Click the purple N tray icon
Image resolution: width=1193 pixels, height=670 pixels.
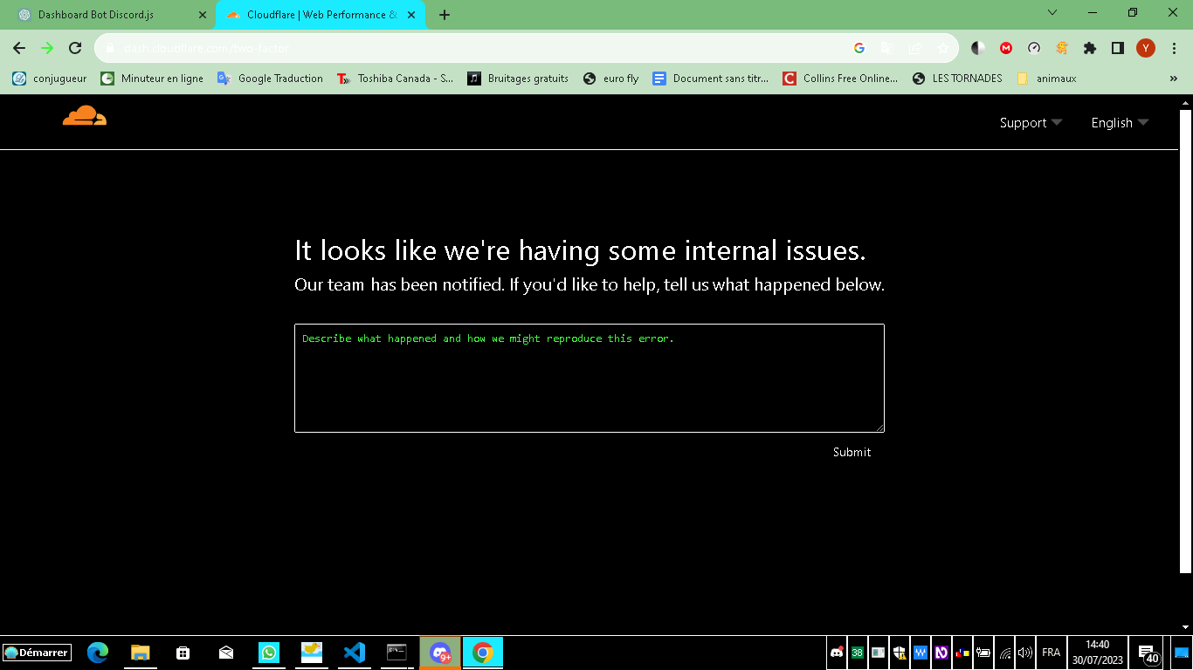pyautogui.click(x=941, y=653)
